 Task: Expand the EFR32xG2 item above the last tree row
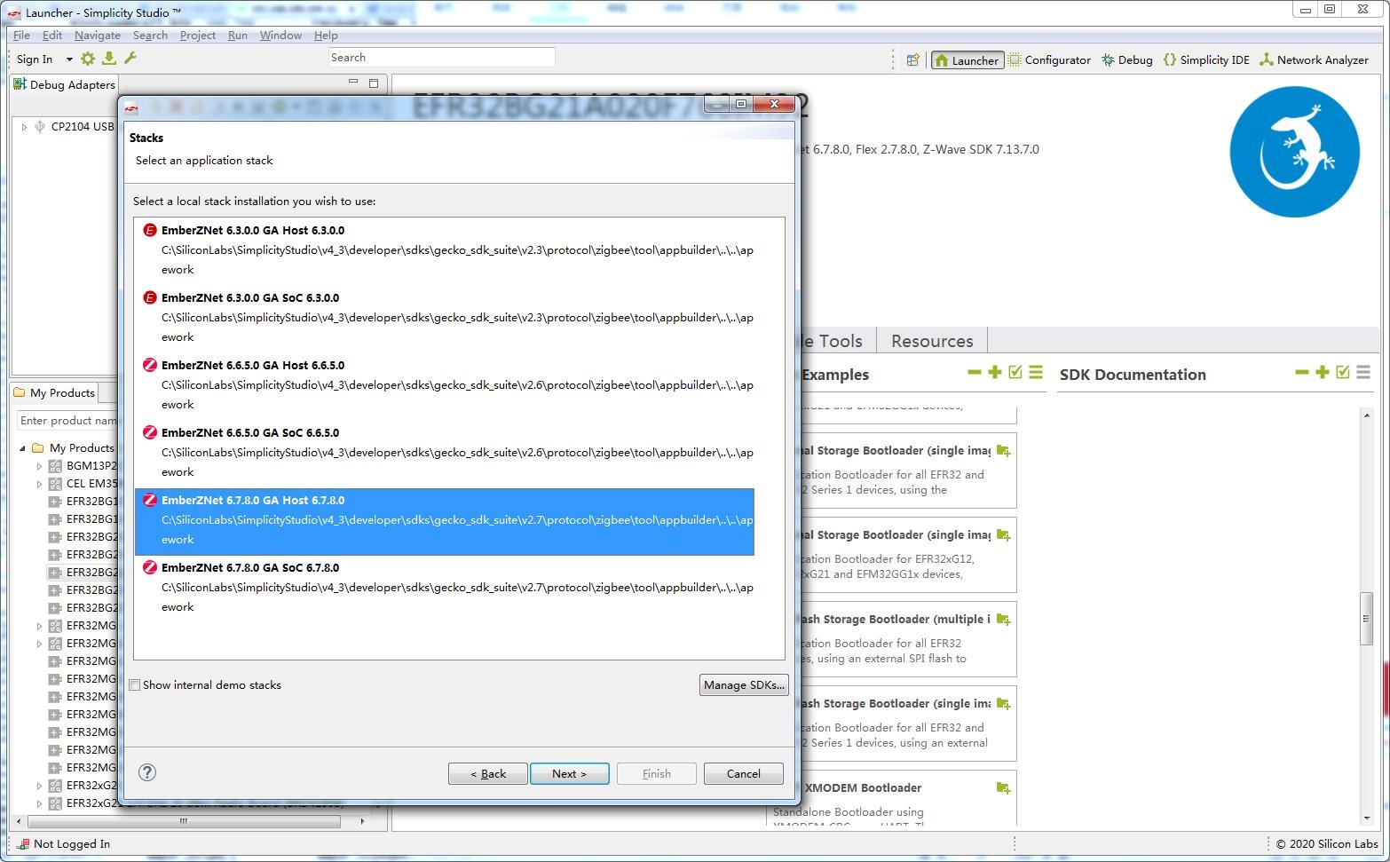coord(39,786)
